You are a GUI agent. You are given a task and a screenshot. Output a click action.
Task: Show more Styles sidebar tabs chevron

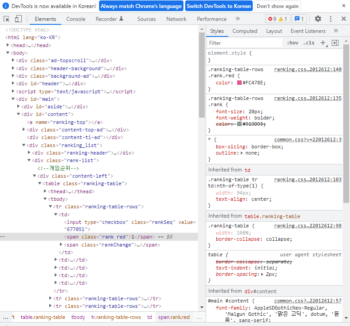pos(336,31)
